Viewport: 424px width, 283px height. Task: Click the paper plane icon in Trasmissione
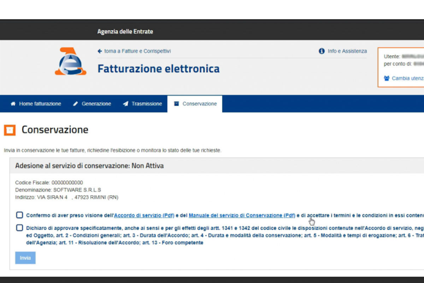point(125,104)
